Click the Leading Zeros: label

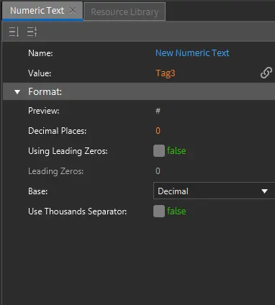55,171
